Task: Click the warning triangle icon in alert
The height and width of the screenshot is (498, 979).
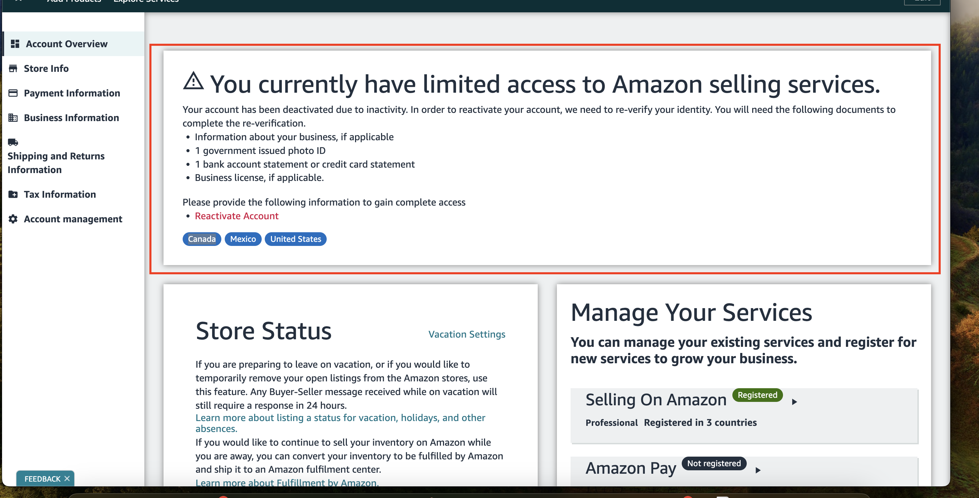Action: tap(194, 80)
